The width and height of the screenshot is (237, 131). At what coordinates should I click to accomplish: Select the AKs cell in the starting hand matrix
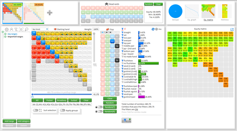[x=38, y=33]
